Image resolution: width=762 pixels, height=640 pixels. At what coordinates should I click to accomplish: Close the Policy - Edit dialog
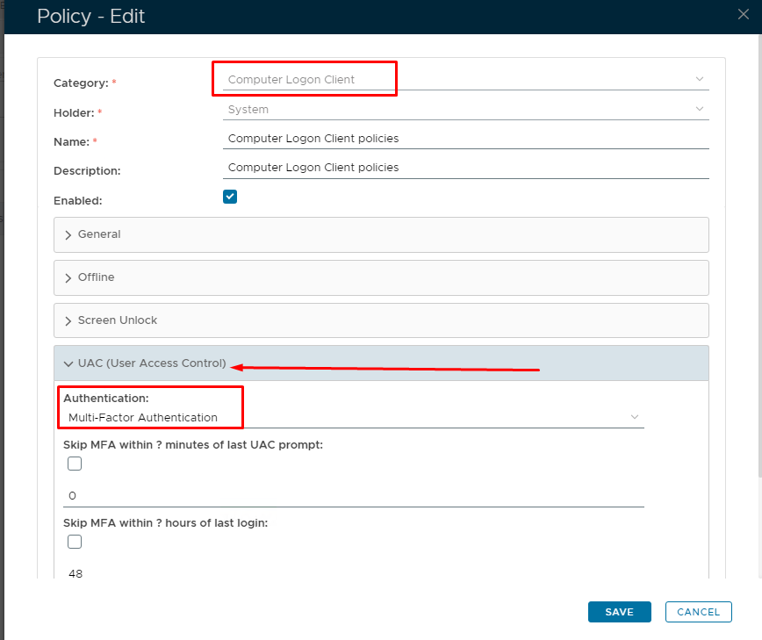point(744,13)
